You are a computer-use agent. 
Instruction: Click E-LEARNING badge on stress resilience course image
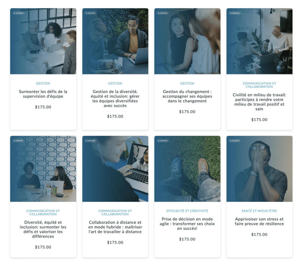(235, 140)
